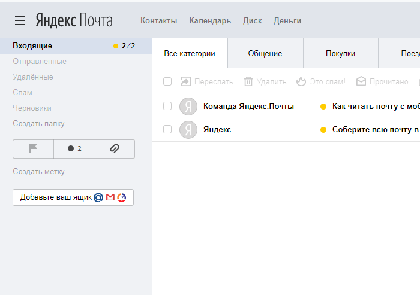Open Деньги in top navigation
This screenshot has height=295, width=420.
coord(287,20)
